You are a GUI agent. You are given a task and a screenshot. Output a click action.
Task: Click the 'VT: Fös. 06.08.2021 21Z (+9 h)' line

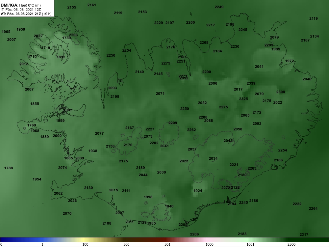26,14
